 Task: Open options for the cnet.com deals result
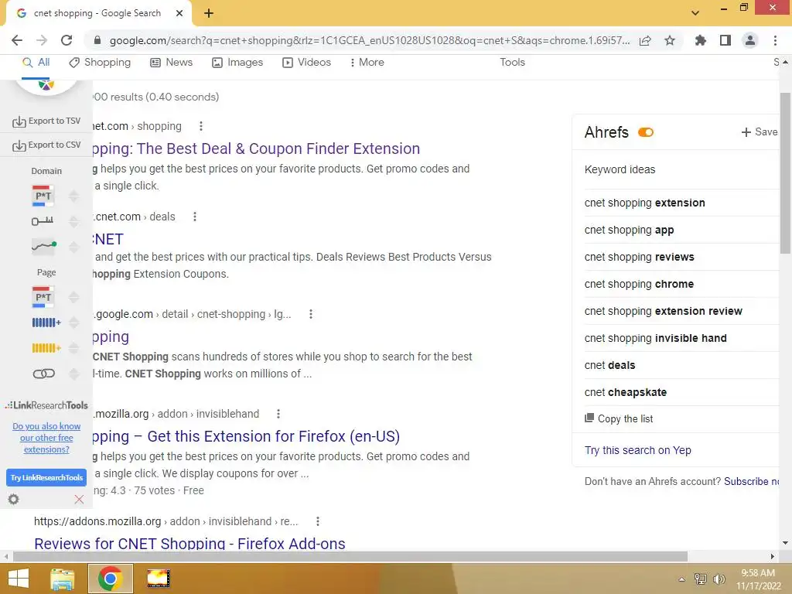pyautogui.click(x=195, y=217)
